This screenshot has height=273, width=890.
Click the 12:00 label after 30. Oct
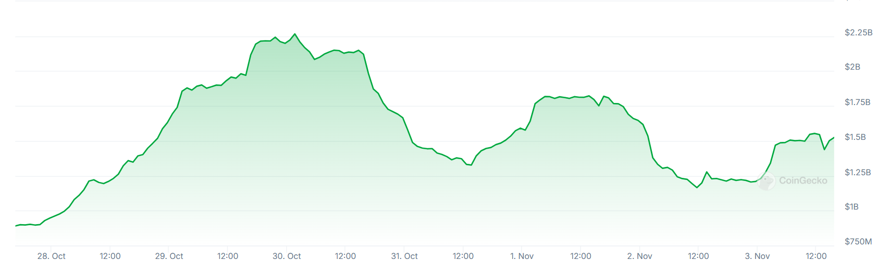click(345, 256)
